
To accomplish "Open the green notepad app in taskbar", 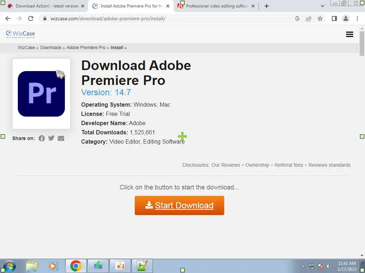I will point(142,266).
